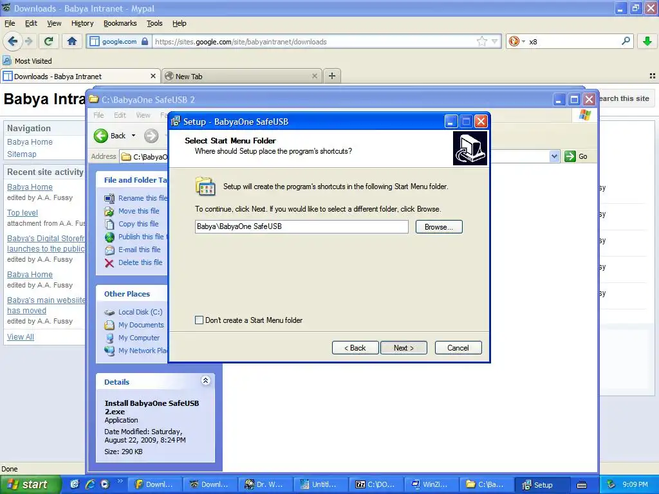Switch to New Tab tab
659x494 pixels.
pyautogui.click(x=242, y=77)
